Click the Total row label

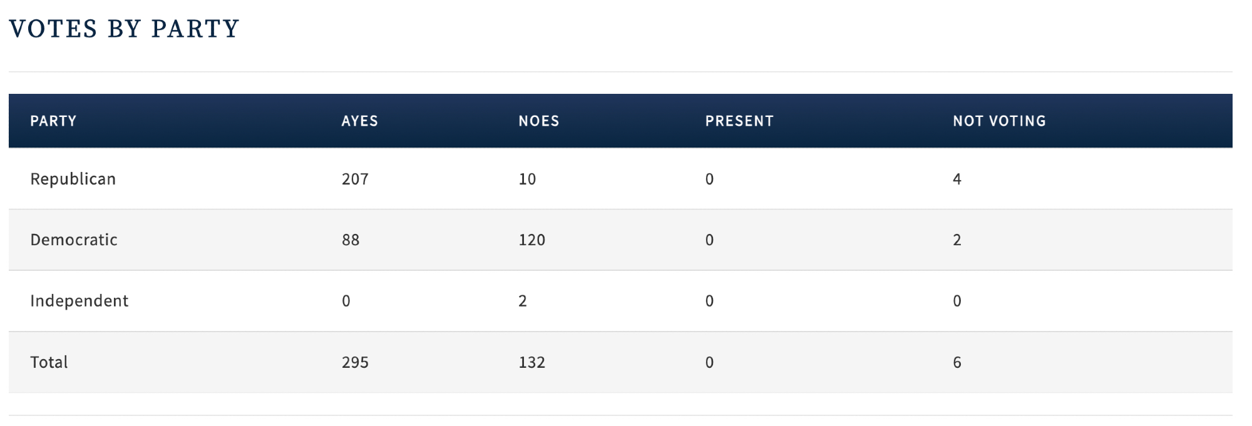(49, 362)
